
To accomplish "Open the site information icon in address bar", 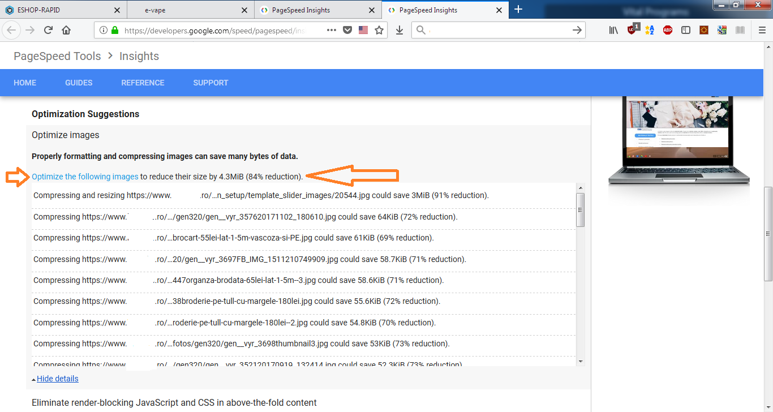I will point(104,30).
